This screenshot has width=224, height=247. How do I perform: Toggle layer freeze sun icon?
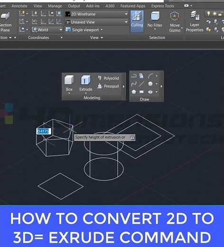coord(215,14)
